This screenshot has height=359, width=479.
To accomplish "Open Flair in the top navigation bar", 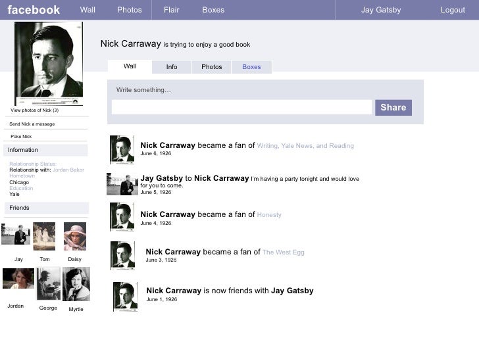I will 171,10.
